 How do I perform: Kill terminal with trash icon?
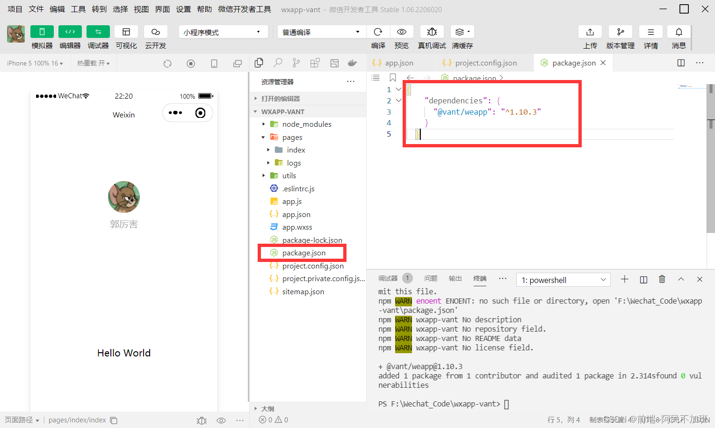(662, 279)
